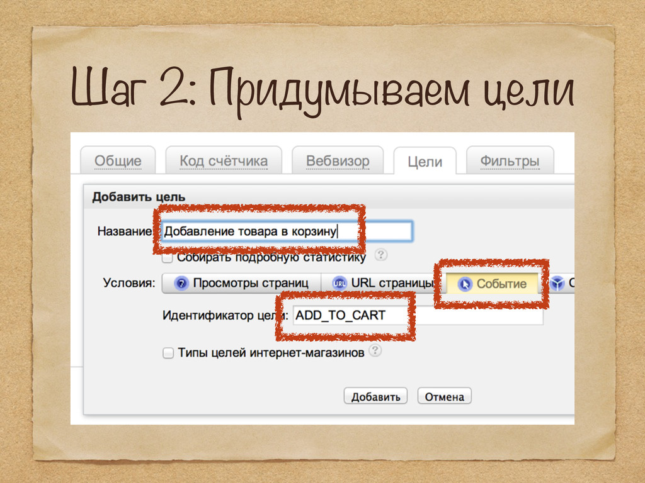Click the Название input field
This screenshot has width=645, height=483.
point(287,231)
